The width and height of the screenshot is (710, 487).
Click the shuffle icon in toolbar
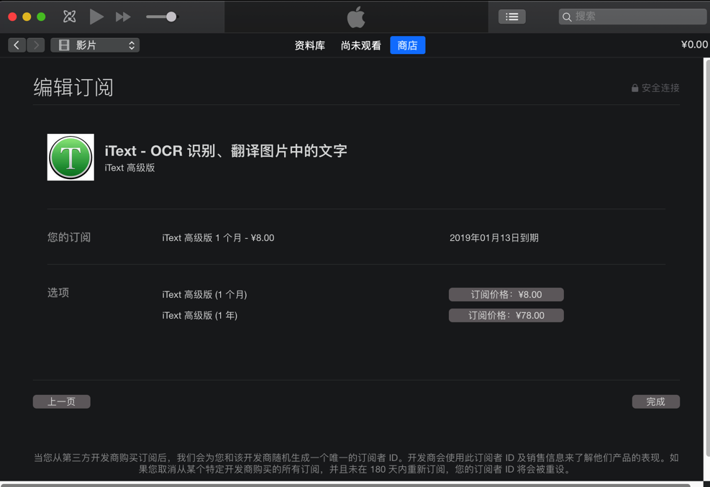69,17
